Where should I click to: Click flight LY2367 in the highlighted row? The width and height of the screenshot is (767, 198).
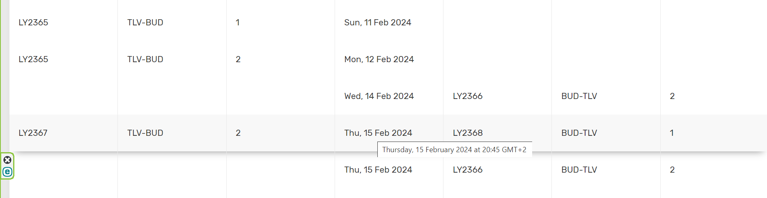[33, 133]
